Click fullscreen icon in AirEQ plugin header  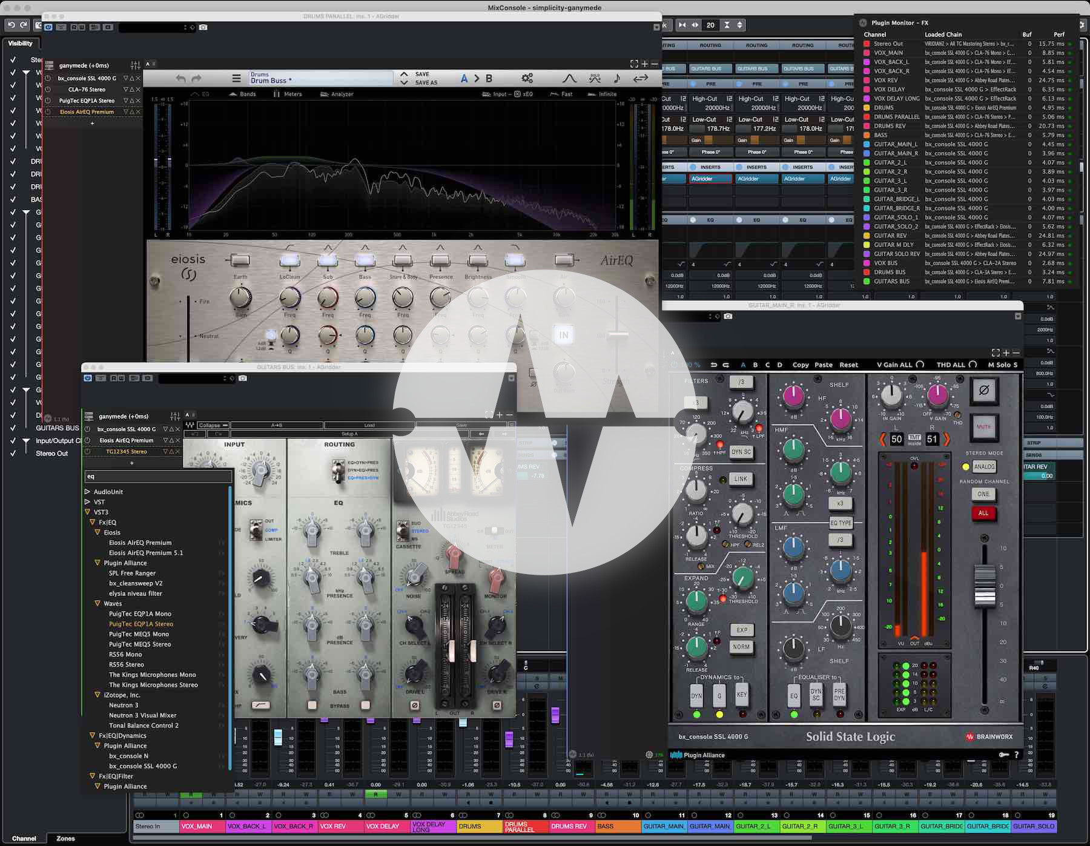pyautogui.click(x=634, y=64)
